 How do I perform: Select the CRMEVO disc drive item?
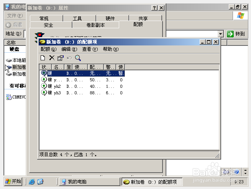[x=16, y=97]
